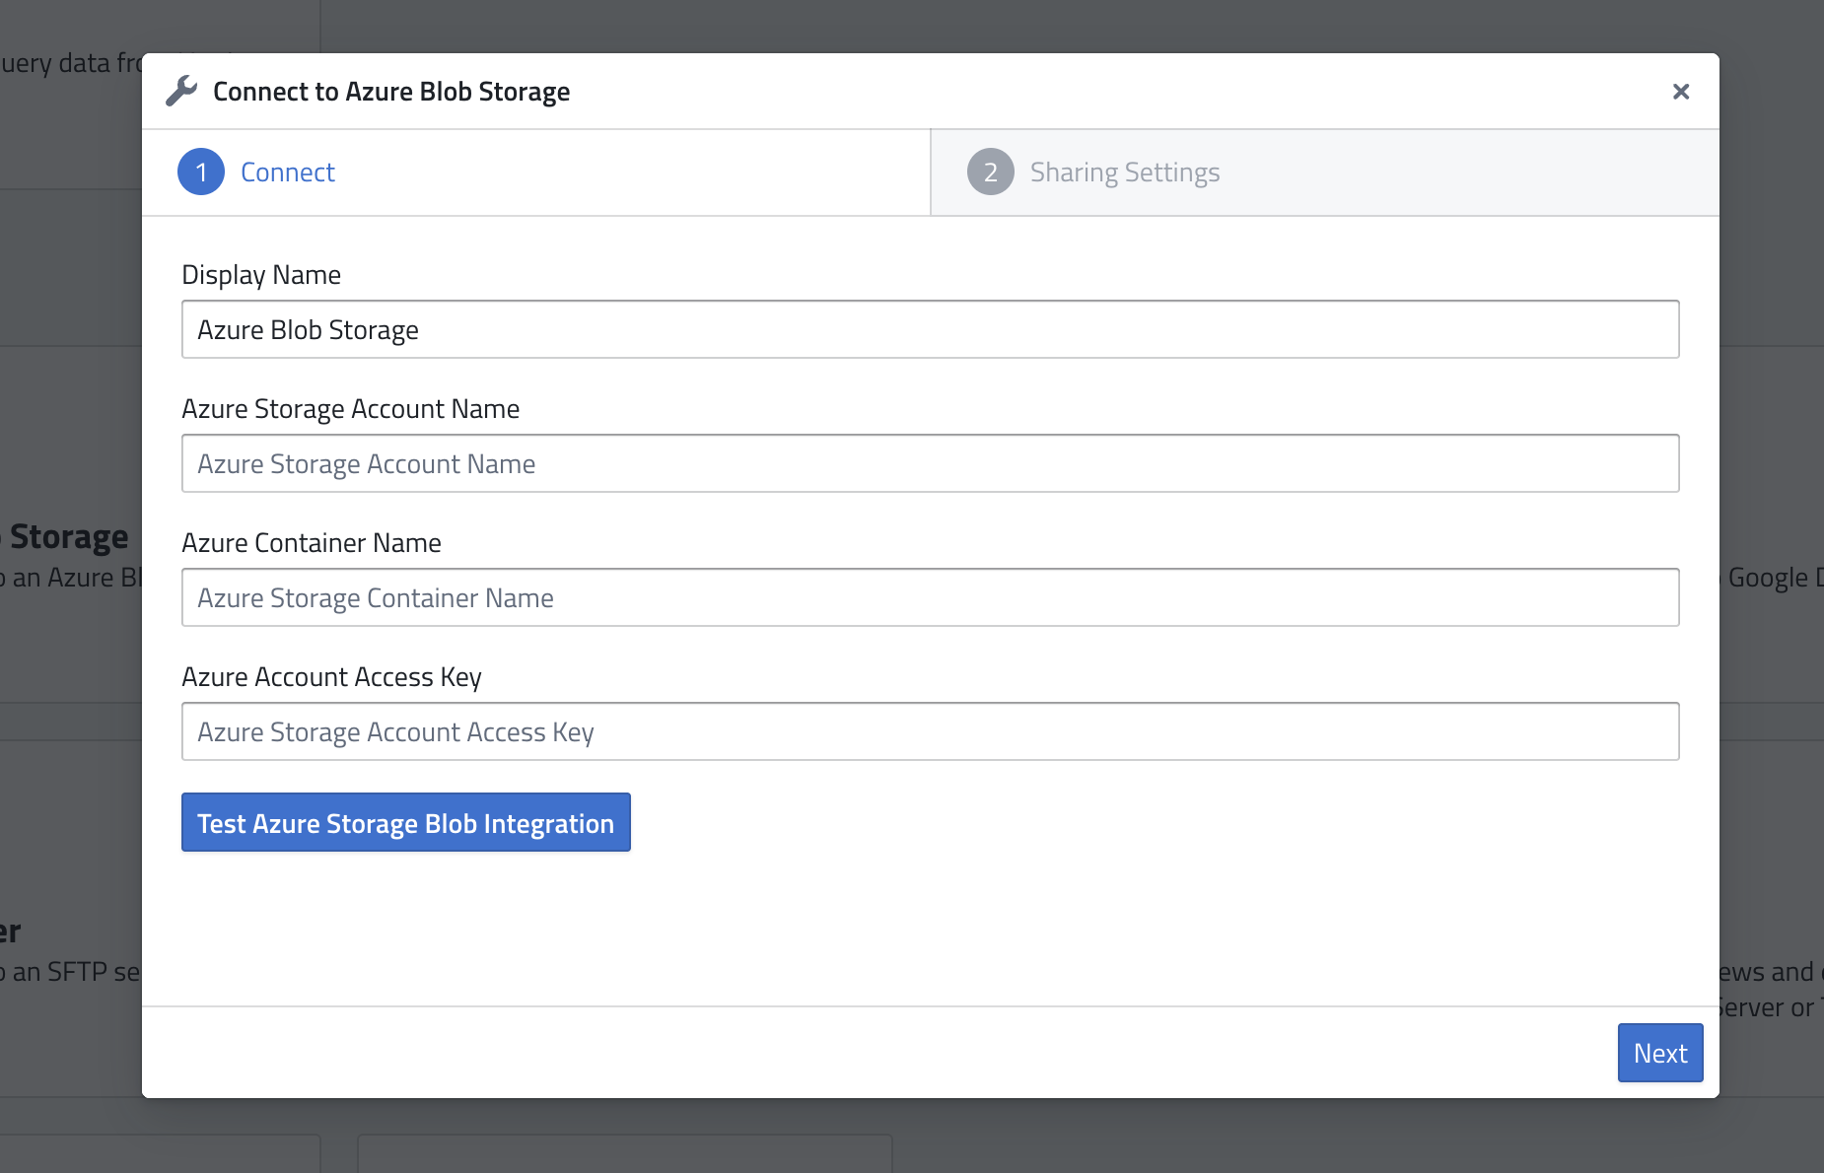Switch to the Connect tab

click(287, 172)
